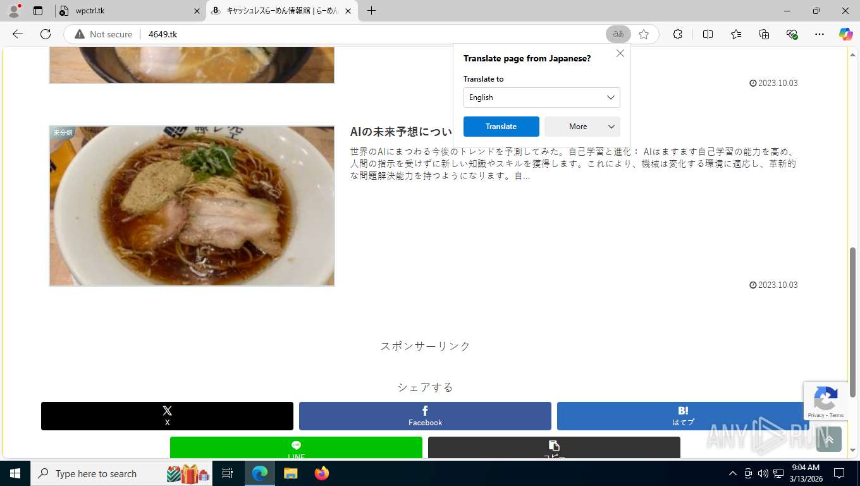Open Browser essentials heart icon
The image size is (860, 486).
tap(792, 34)
